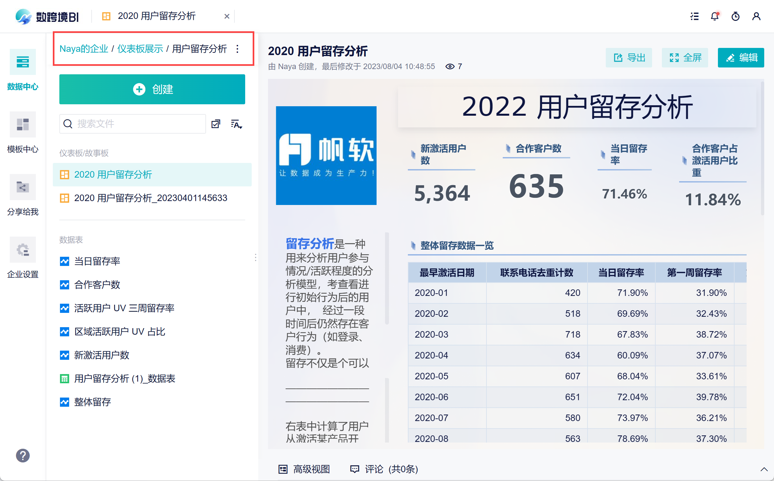Viewport: 774px width, 481px height.
Task: Open the 分享给我 shared-with-me sidebar icon
Action: coord(22,187)
